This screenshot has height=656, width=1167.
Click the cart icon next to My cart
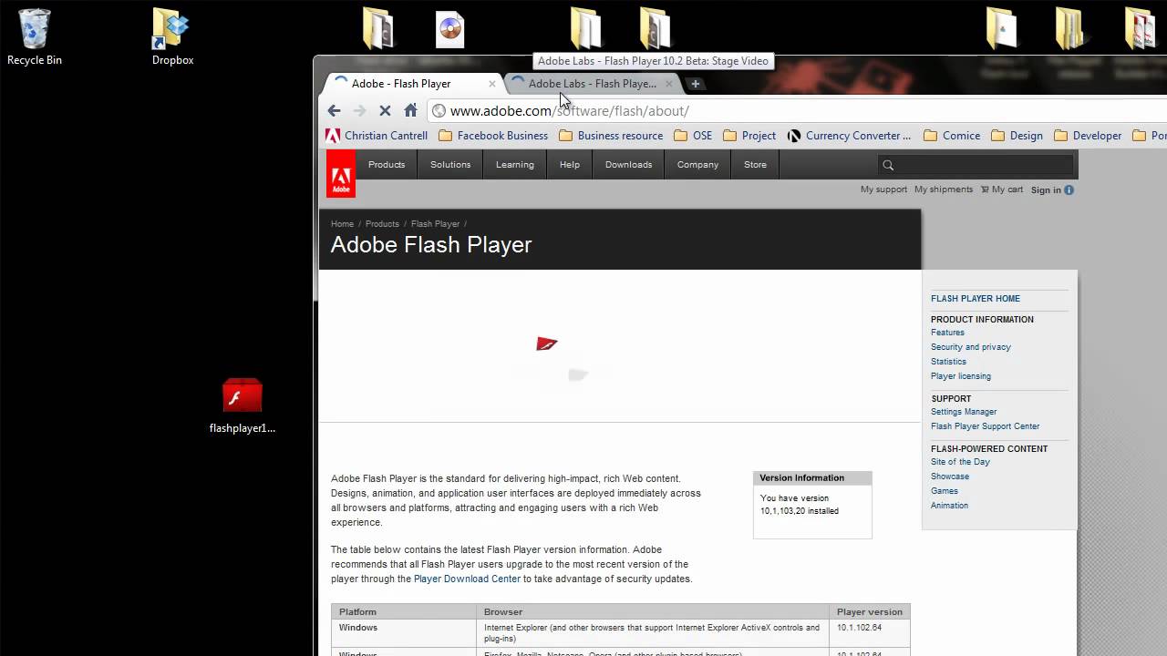coord(985,190)
